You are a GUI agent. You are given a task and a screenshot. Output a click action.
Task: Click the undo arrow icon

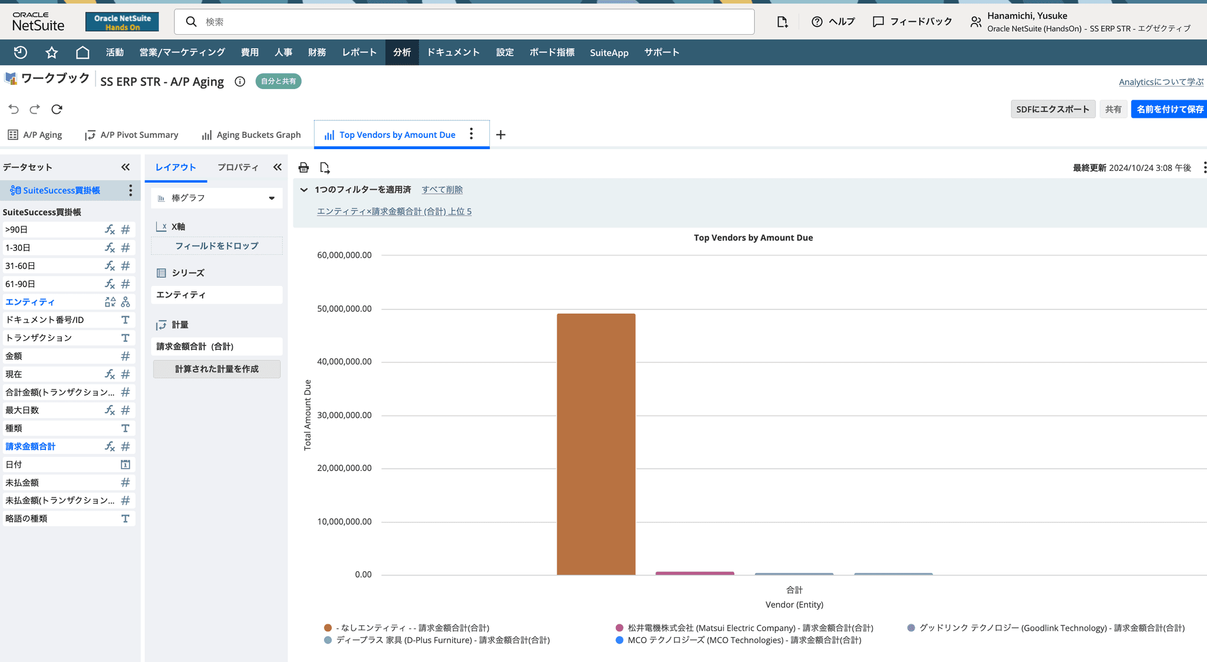pos(14,109)
